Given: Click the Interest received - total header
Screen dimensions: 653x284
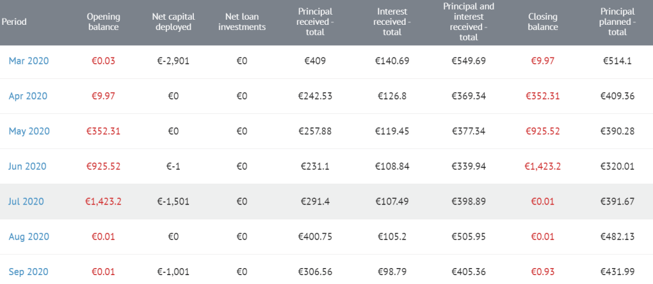Looking at the screenshot, I should coord(392,22).
